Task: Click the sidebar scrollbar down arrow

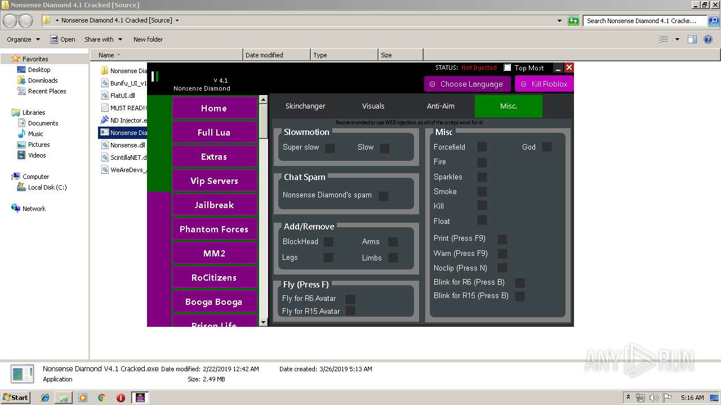Action: [263, 322]
